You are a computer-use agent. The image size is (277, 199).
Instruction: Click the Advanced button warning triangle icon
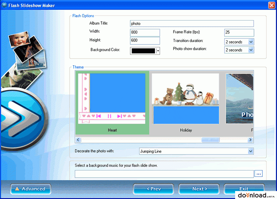[17, 189]
